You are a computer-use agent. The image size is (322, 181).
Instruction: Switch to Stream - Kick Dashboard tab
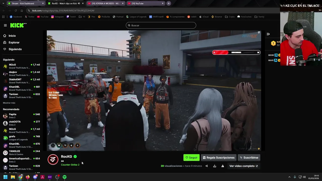click(25, 4)
